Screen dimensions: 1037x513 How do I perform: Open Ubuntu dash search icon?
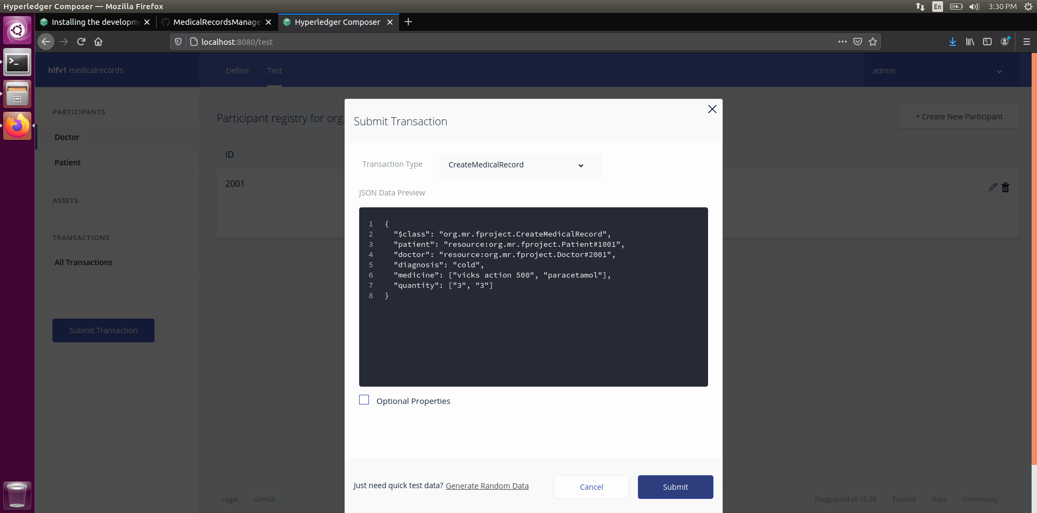[17, 31]
